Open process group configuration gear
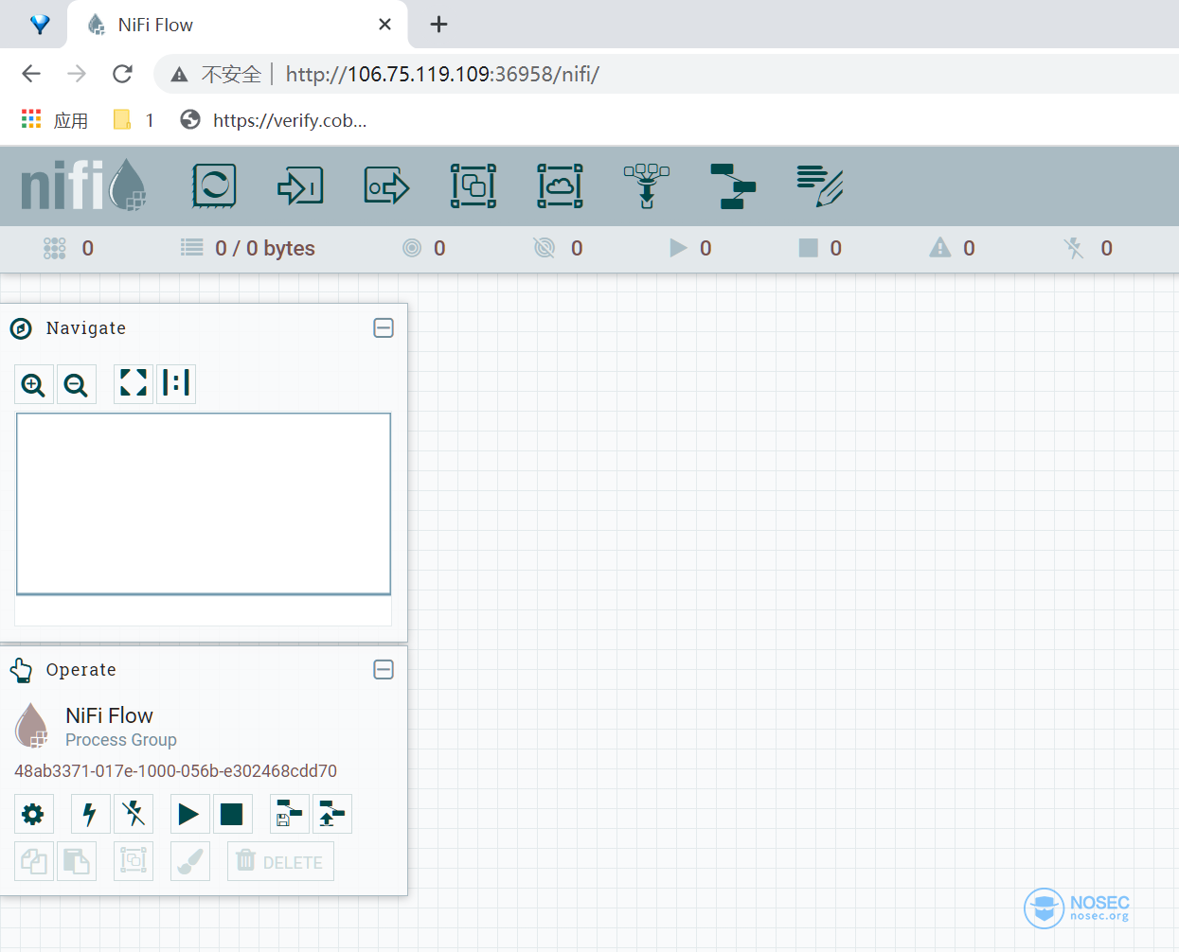Screen dimensions: 1179x952 click(34, 814)
